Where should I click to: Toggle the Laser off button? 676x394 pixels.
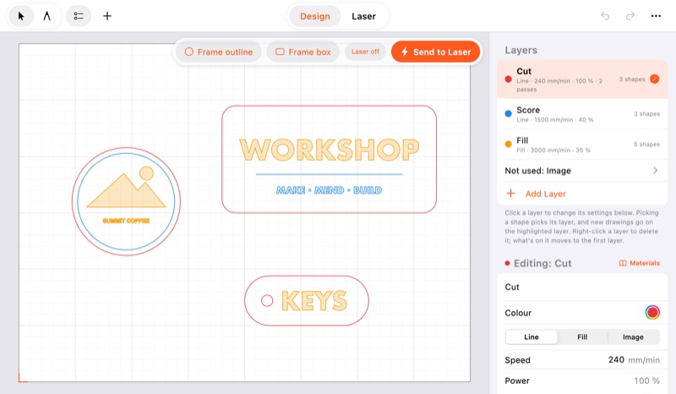point(365,52)
